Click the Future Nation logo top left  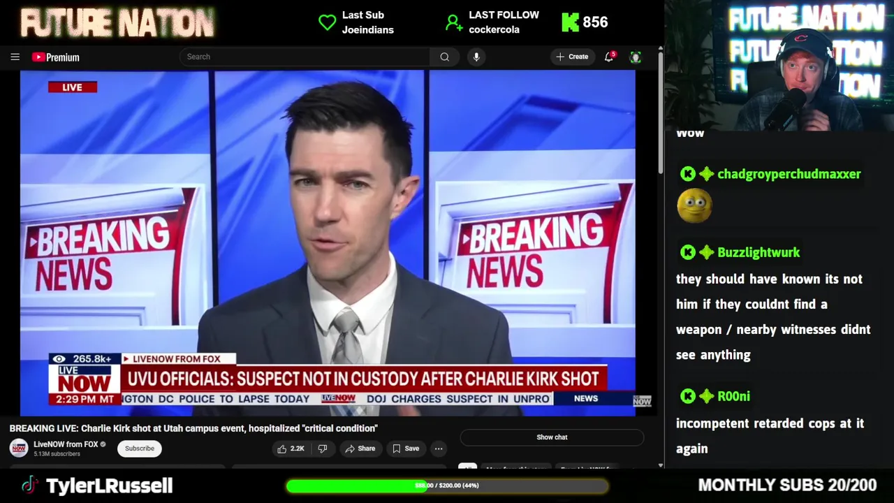tap(117, 23)
